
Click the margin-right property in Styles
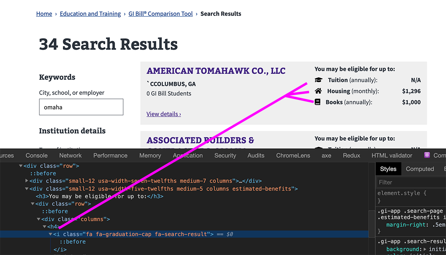coord(405,225)
